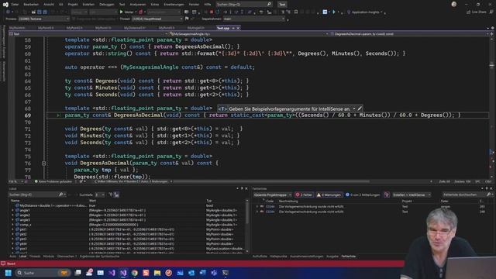Click the Visual Studio logo icon
This screenshot has height=279, width=496.
pos(5,5)
